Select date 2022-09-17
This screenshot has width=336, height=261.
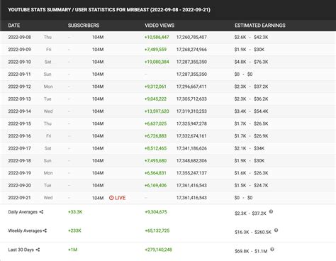19,148
